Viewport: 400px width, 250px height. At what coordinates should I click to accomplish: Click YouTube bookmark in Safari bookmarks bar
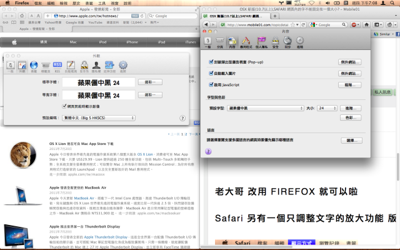[95, 22]
